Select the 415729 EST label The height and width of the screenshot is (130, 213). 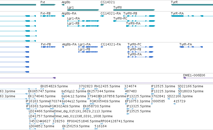[x=179, y=101]
